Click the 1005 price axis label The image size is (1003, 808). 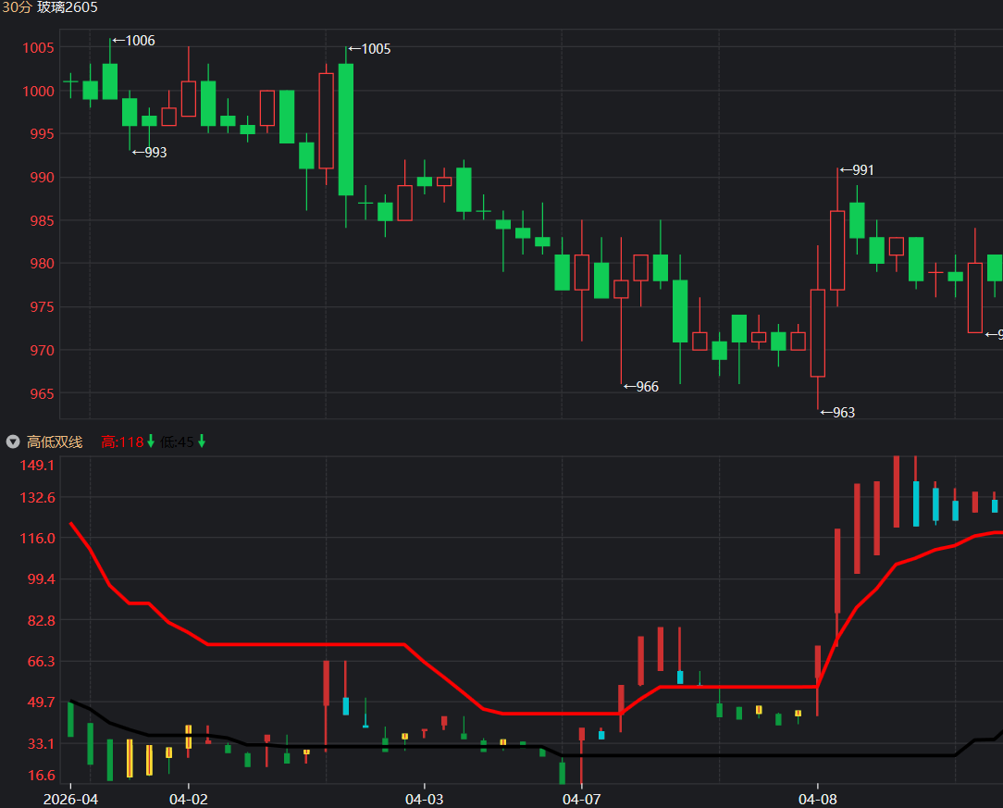[x=38, y=48]
